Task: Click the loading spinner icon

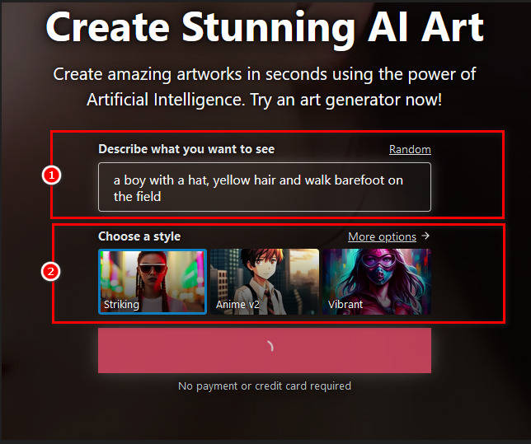Action: 270,346
